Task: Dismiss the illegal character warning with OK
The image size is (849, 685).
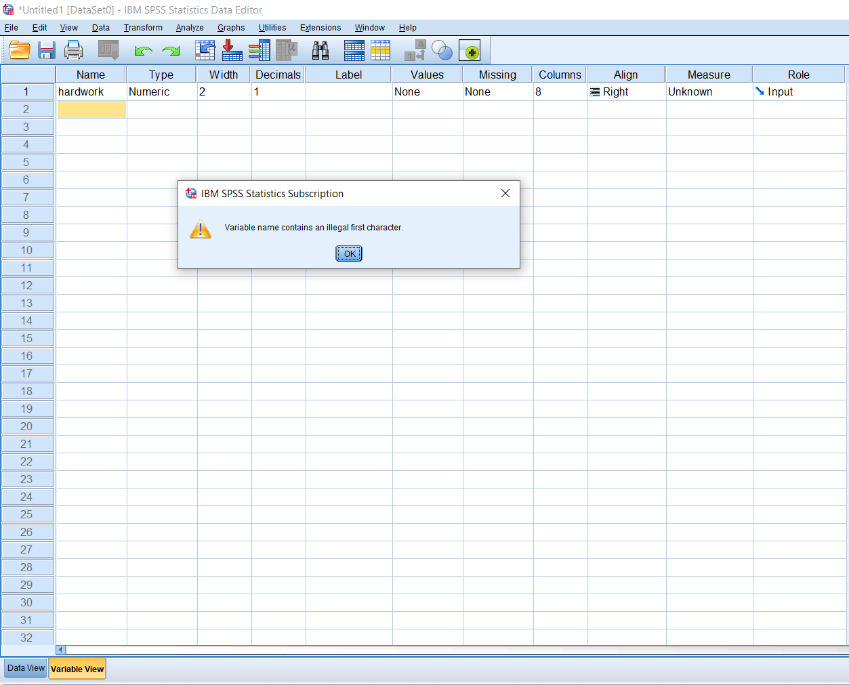Action: tap(348, 253)
